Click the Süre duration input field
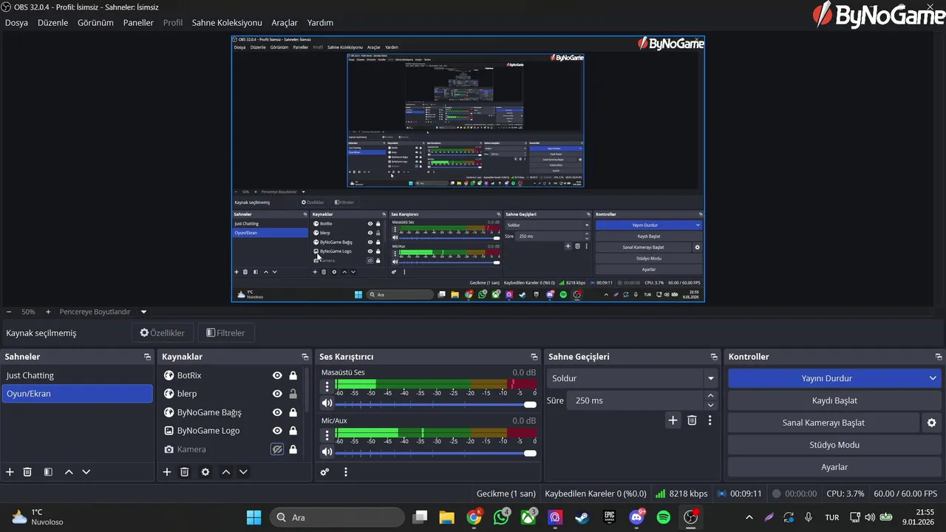946x532 pixels. [636, 400]
